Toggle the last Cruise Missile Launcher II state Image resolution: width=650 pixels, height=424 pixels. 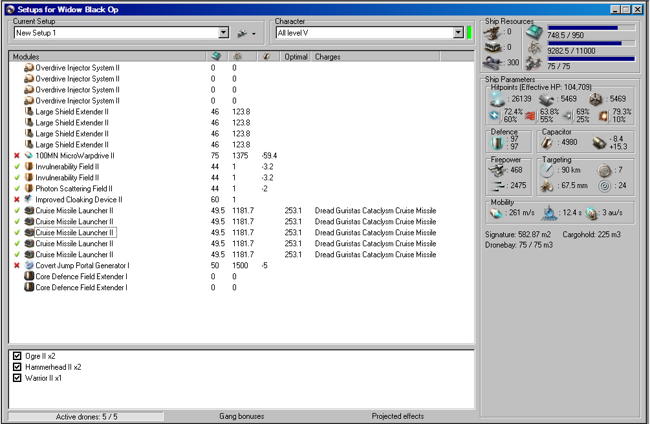click(17, 255)
